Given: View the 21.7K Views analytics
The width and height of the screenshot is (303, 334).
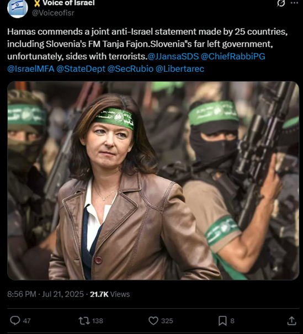Looking at the screenshot, I should pos(110,294).
